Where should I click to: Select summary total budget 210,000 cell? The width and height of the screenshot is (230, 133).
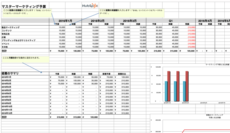pos(57,117)
